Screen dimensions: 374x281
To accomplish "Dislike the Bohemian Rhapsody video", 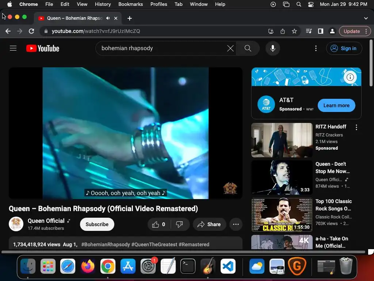I will 179,224.
